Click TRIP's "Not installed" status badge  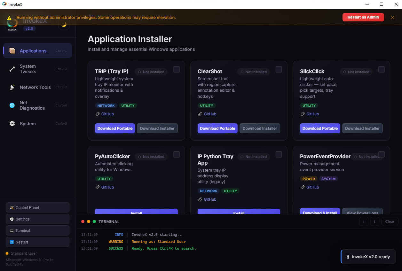click(x=151, y=72)
